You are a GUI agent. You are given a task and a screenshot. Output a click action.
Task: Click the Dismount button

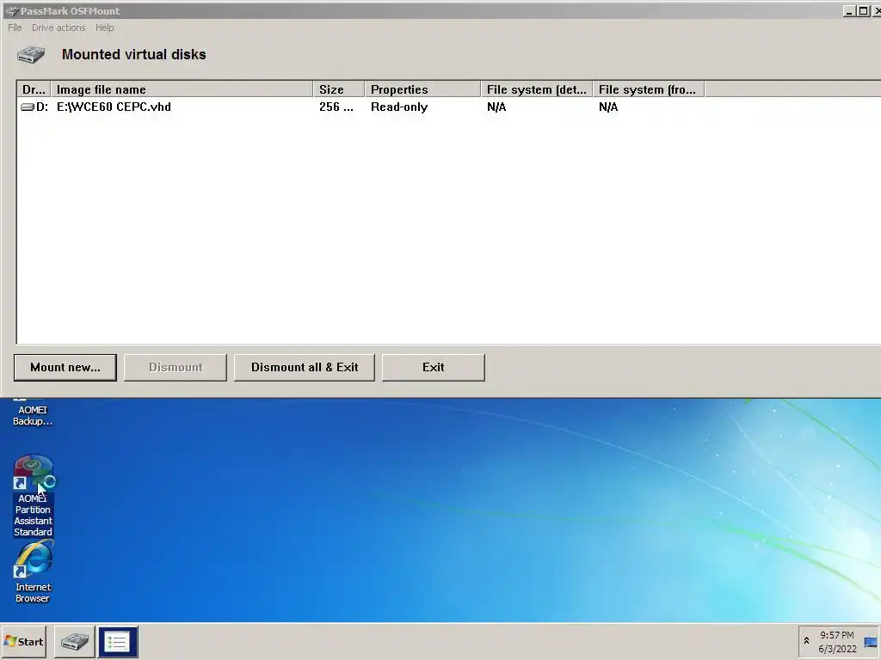coord(176,368)
